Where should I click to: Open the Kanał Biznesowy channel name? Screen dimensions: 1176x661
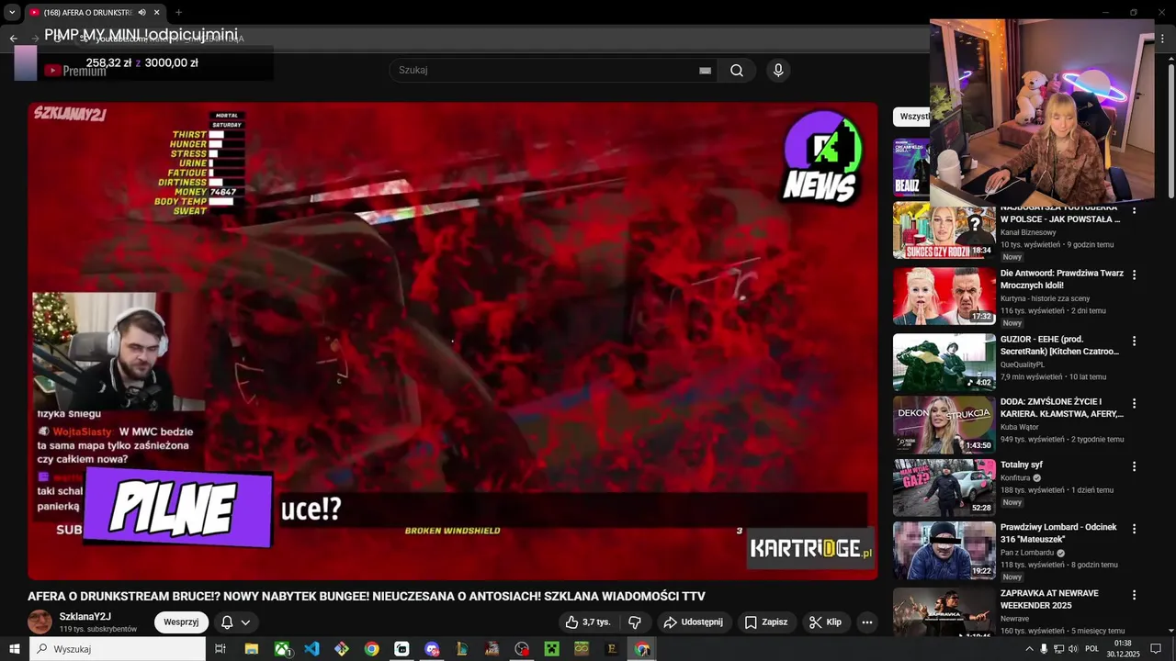[x=1028, y=232]
